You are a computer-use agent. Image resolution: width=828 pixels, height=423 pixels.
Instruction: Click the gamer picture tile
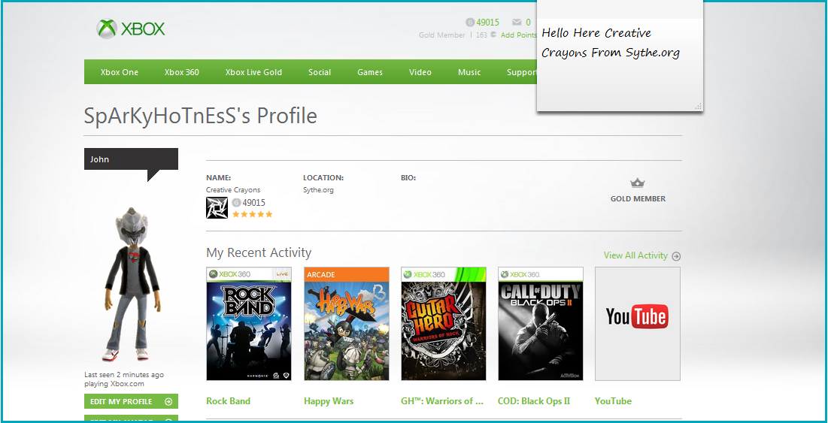tap(217, 208)
